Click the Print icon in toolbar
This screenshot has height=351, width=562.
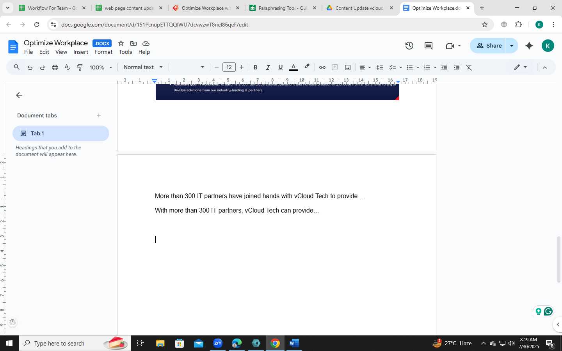55,67
